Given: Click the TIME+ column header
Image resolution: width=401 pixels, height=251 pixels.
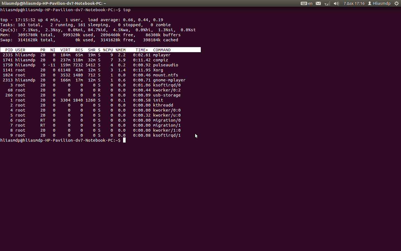Looking at the screenshot, I should (x=142, y=50).
